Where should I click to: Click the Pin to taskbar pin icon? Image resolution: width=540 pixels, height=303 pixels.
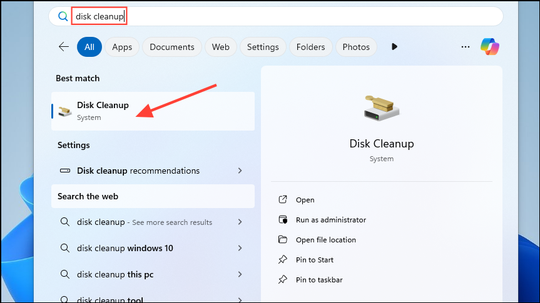pos(283,279)
